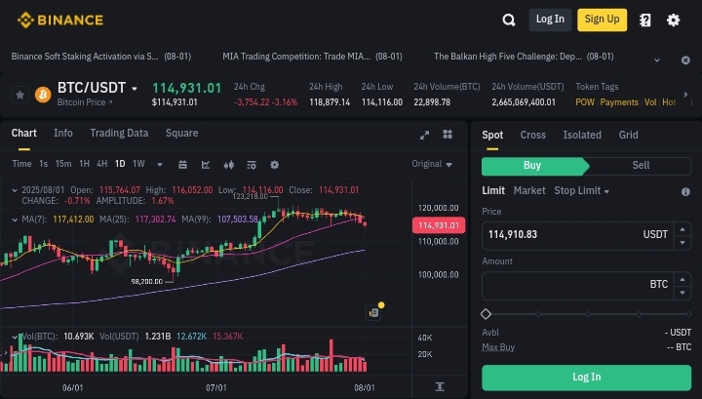This screenshot has height=399, width=702.
Task: Click the Payments token tag
Action: (x=619, y=102)
